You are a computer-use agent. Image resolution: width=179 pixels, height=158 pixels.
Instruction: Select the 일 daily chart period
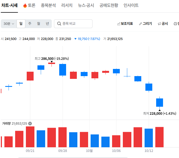click(x=21, y=24)
